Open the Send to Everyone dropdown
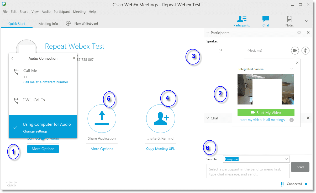Viewport: 316px width, 193px height. tap(256, 159)
